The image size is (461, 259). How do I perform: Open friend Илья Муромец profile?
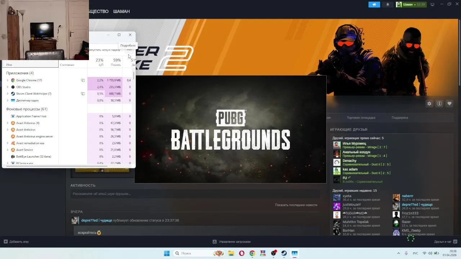354,144
